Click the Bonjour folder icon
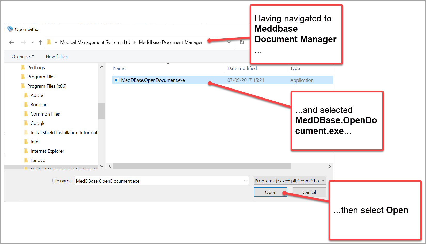The height and width of the screenshot is (244, 426). tap(26, 104)
